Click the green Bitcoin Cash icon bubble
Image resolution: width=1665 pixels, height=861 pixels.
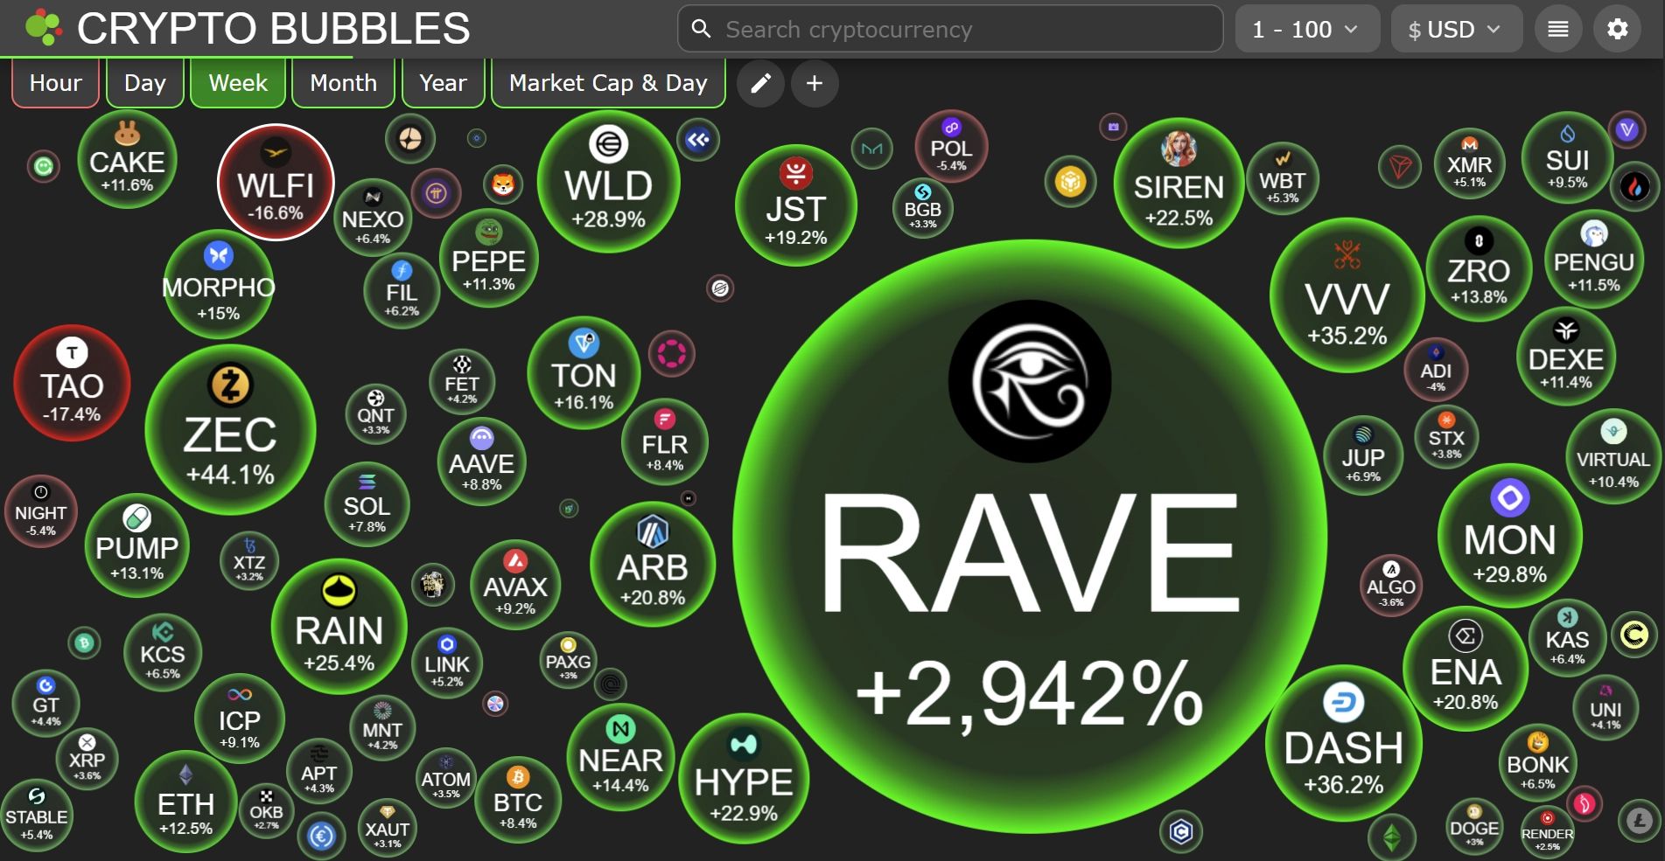point(84,643)
